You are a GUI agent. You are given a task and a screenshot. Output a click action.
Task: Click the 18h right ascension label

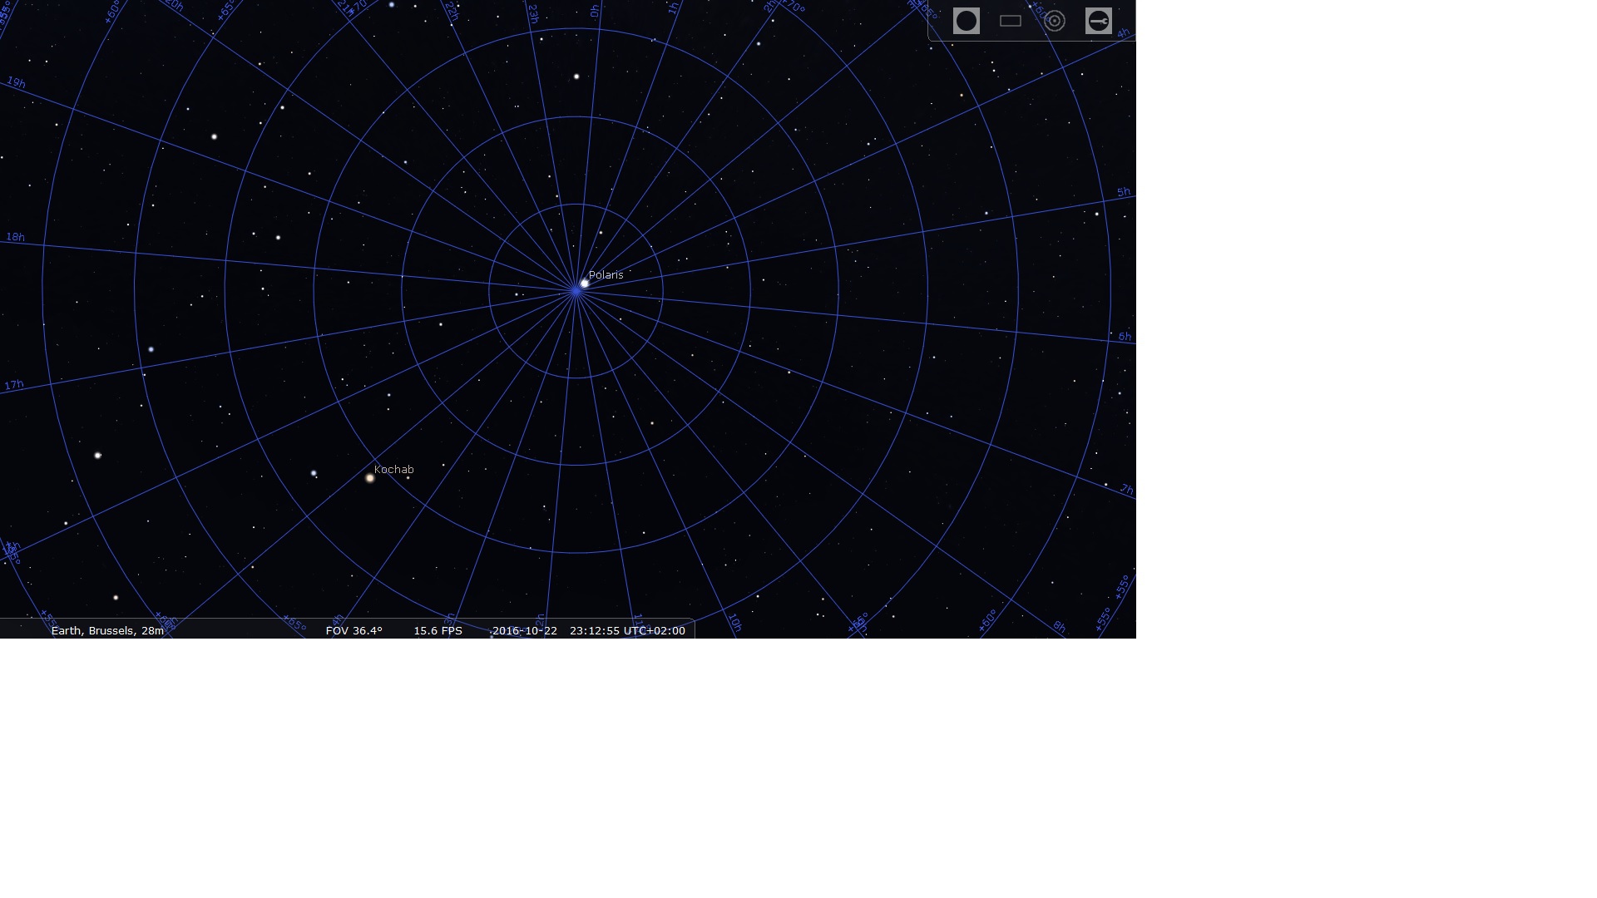pos(15,238)
